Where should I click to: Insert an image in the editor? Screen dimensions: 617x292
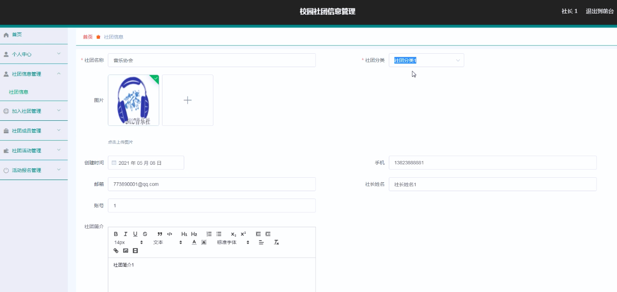(x=125, y=251)
